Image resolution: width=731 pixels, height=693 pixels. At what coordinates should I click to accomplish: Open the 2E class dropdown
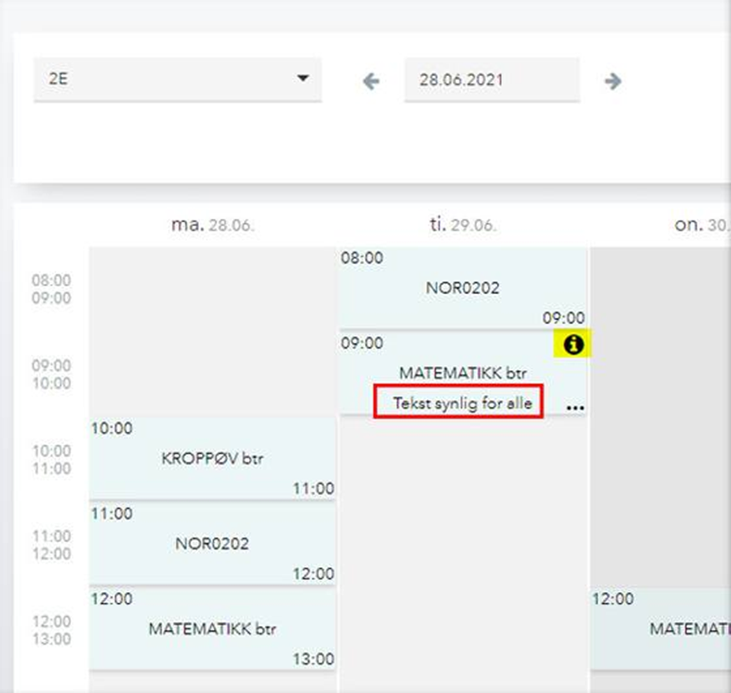click(177, 80)
